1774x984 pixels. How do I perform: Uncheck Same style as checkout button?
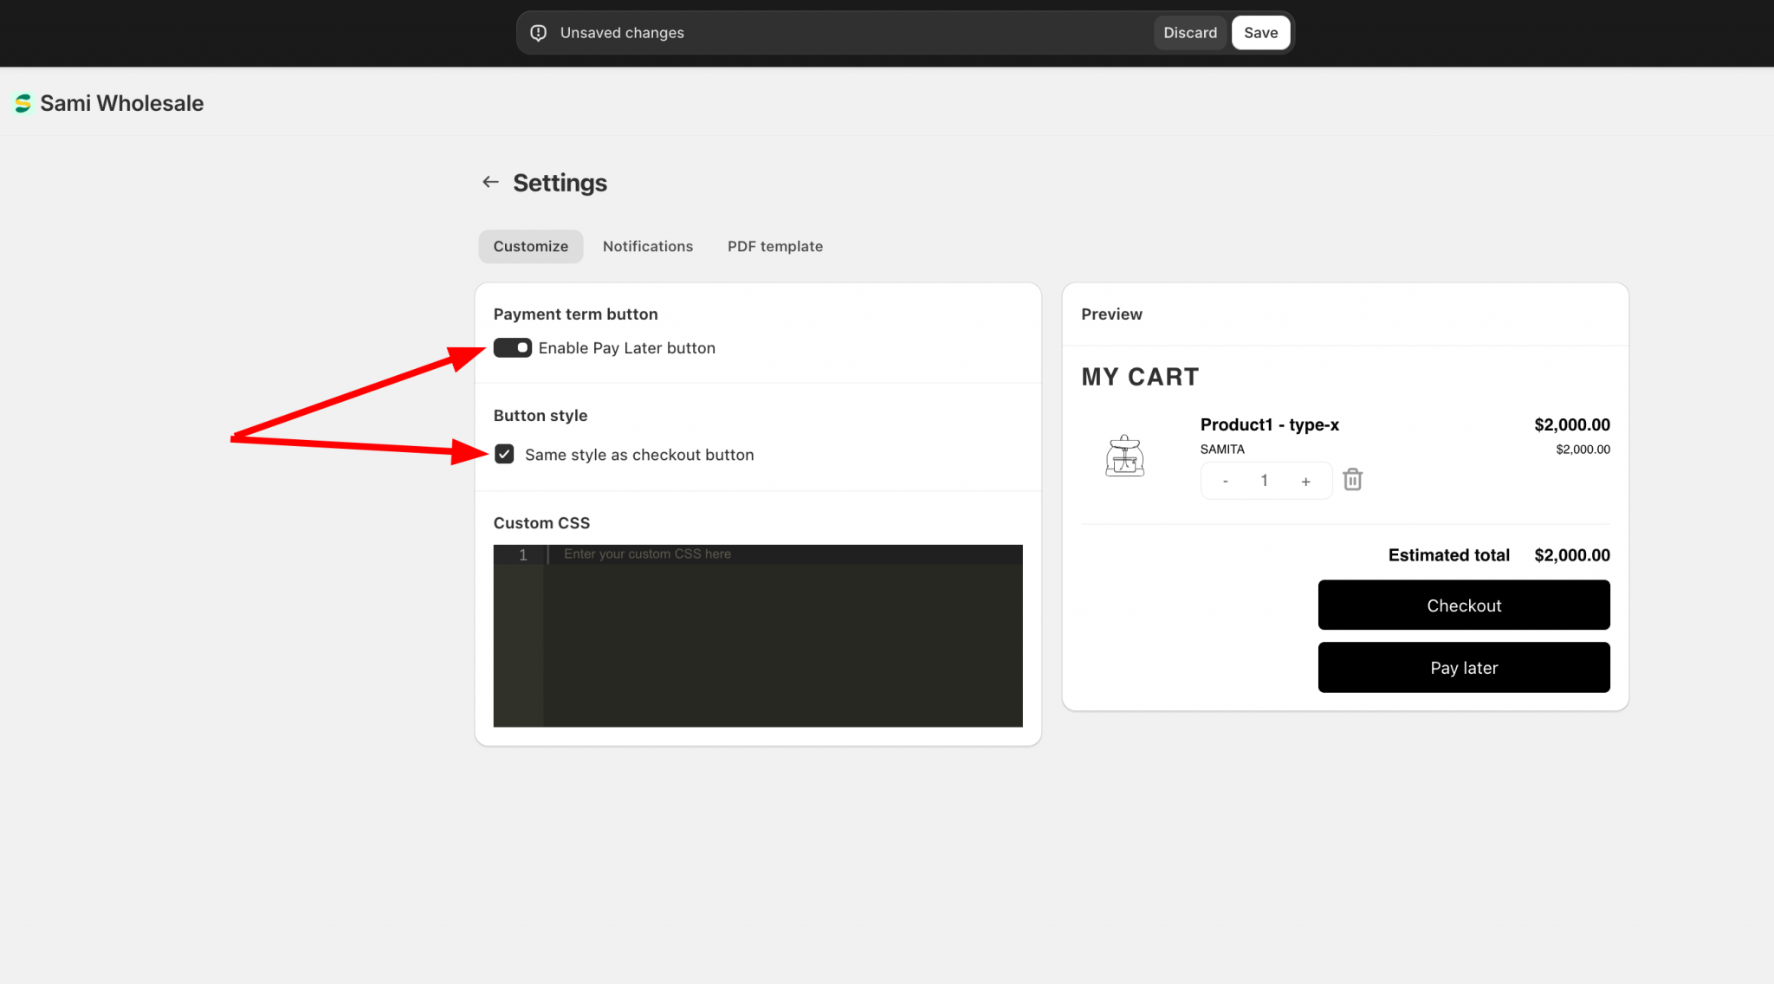click(x=504, y=455)
